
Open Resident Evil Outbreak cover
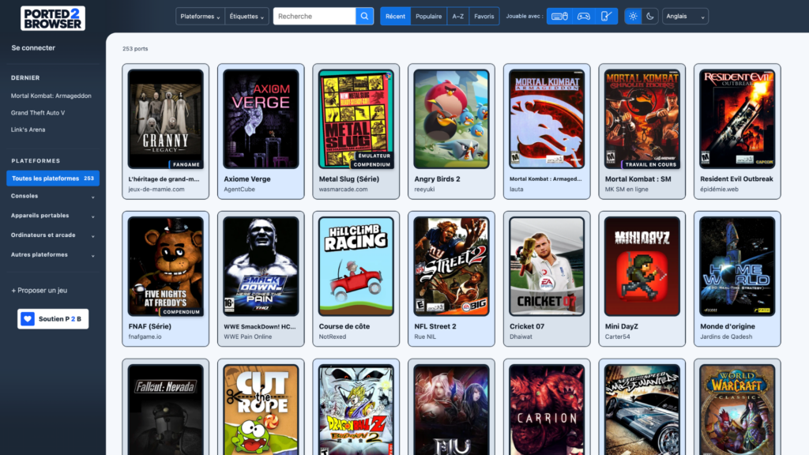click(x=737, y=119)
